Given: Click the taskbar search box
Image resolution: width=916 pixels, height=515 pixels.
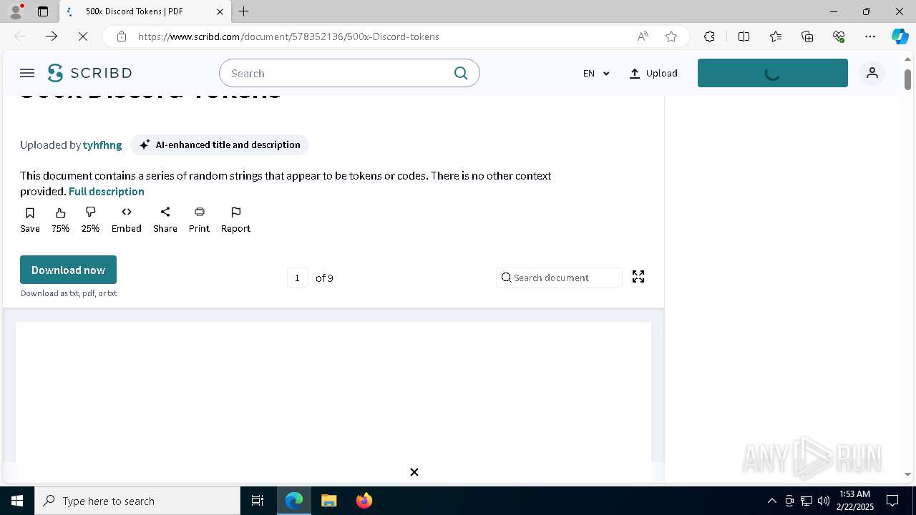Looking at the screenshot, I should [x=137, y=501].
